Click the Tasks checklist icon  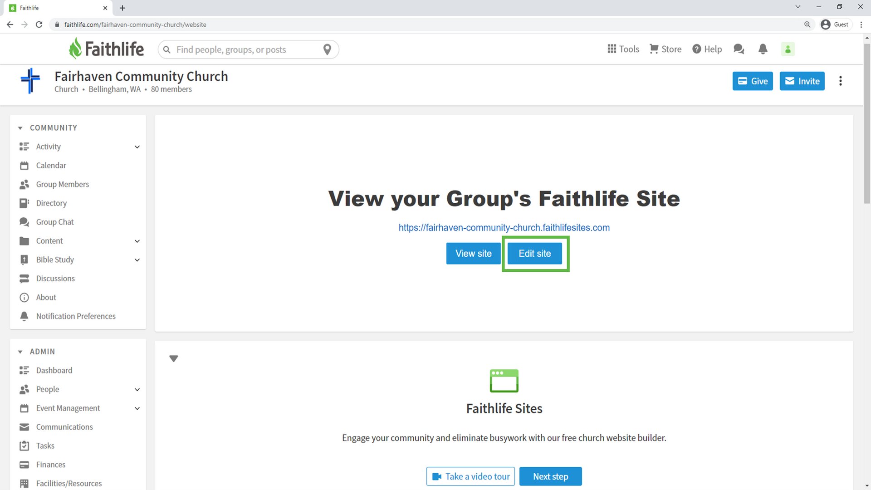24,446
